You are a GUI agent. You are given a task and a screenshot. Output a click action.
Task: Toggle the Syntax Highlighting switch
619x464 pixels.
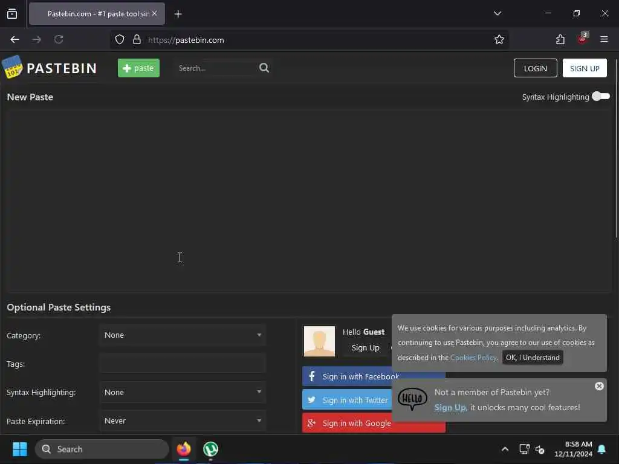pos(600,96)
